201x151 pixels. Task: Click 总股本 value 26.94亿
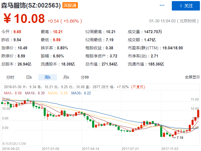tap(25, 64)
